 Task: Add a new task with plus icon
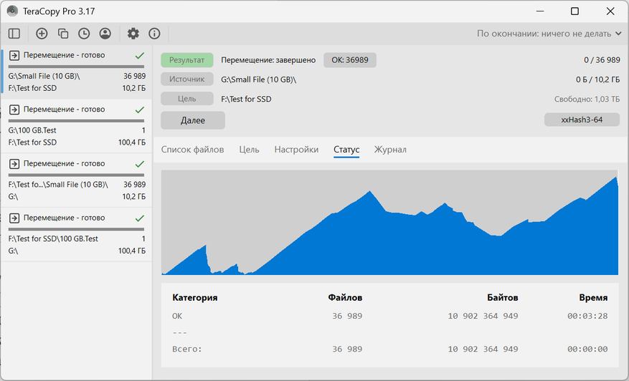pyautogui.click(x=42, y=33)
